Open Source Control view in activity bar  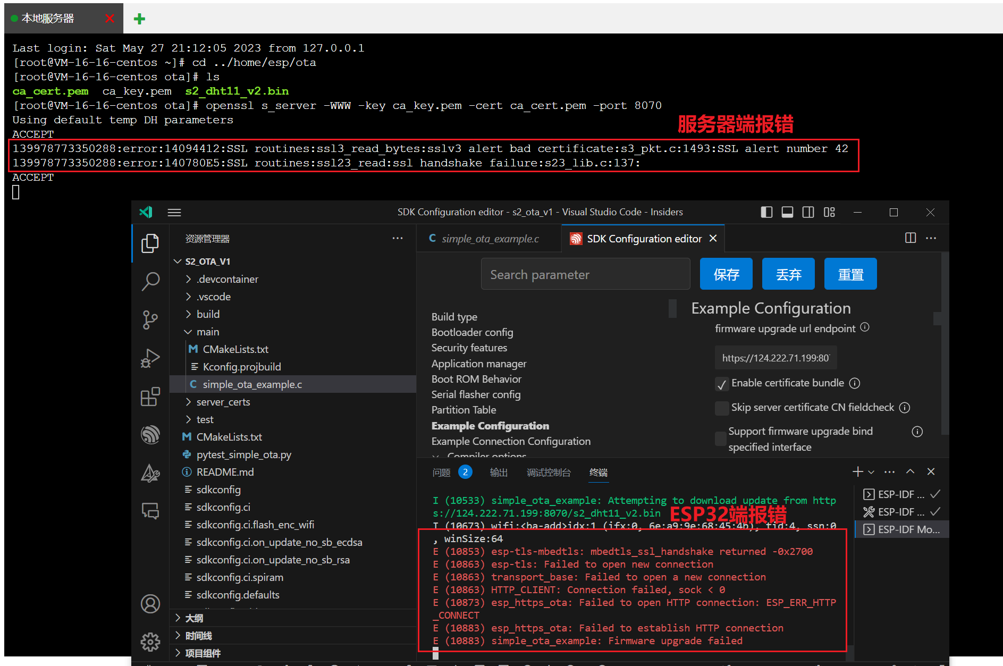pyautogui.click(x=150, y=319)
